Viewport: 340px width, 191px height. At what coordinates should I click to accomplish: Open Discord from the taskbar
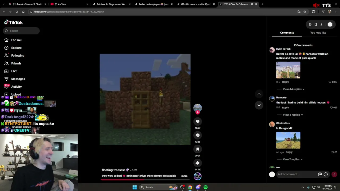pyautogui.click(x=198, y=187)
